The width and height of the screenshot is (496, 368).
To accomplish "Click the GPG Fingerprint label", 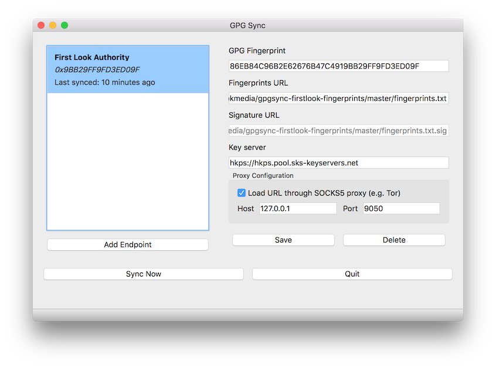I will click(257, 51).
